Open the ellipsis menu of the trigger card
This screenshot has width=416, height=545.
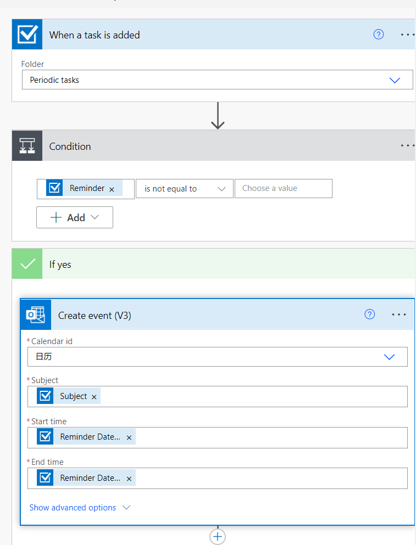click(407, 35)
